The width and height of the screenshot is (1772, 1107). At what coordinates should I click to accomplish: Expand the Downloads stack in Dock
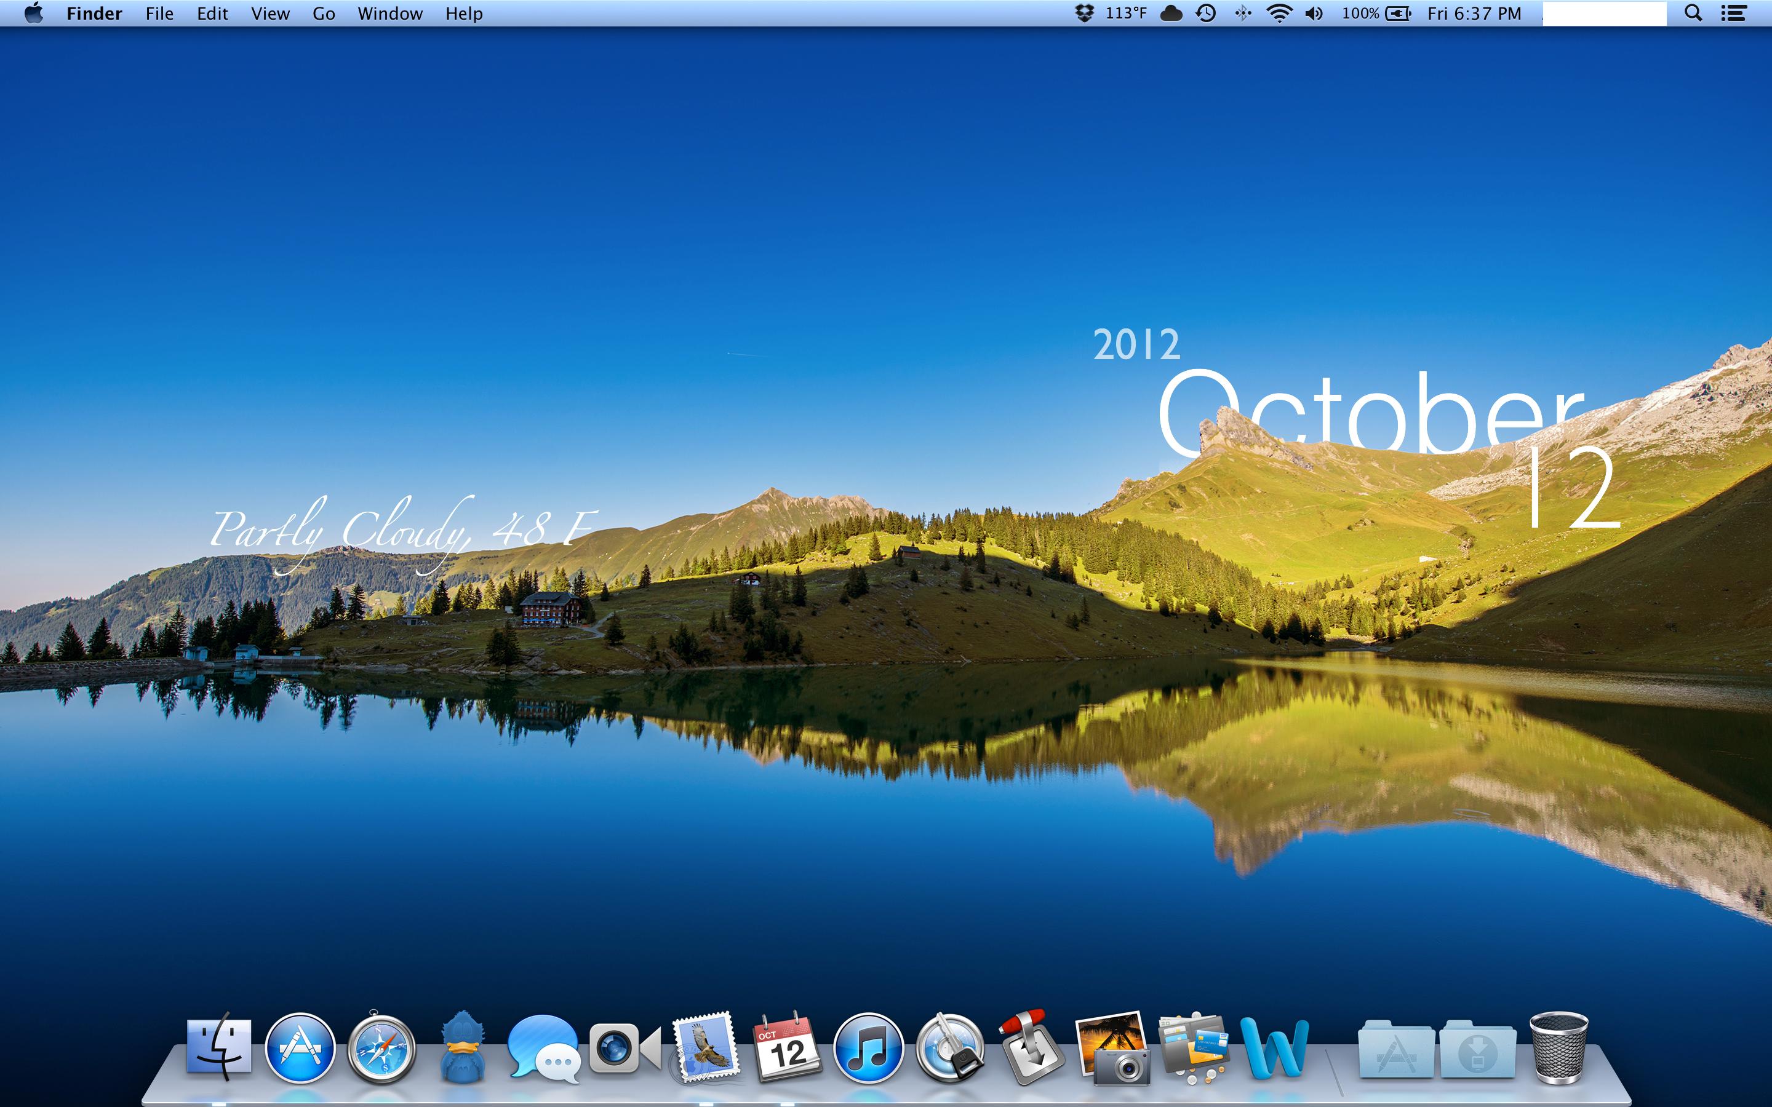pos(1477,1050)
